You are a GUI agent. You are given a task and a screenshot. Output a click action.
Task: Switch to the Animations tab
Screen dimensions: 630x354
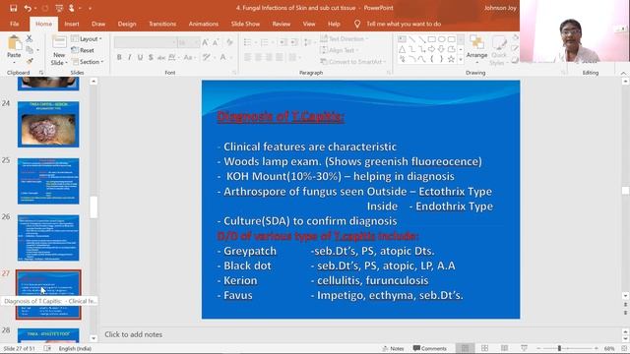coord(204,24)
